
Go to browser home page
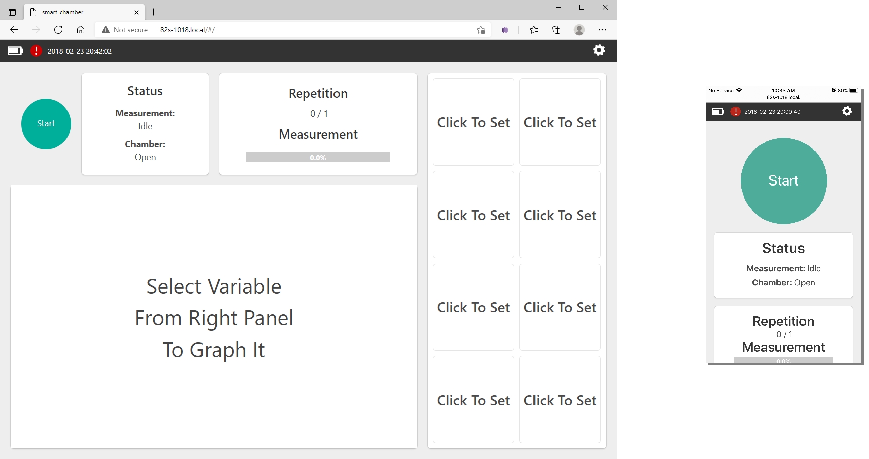click(81, 30)
